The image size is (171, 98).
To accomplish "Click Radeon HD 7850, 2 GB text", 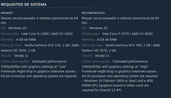I will pyautogui.click(x=18, y=50).
